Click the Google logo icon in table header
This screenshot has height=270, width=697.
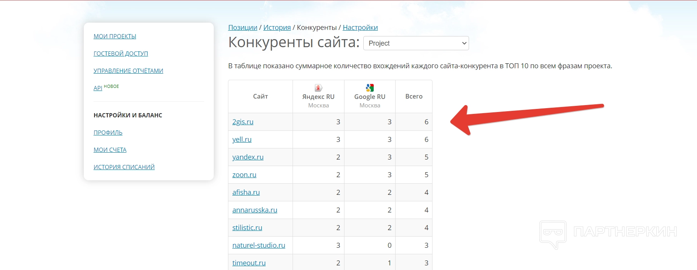(370, 88)
